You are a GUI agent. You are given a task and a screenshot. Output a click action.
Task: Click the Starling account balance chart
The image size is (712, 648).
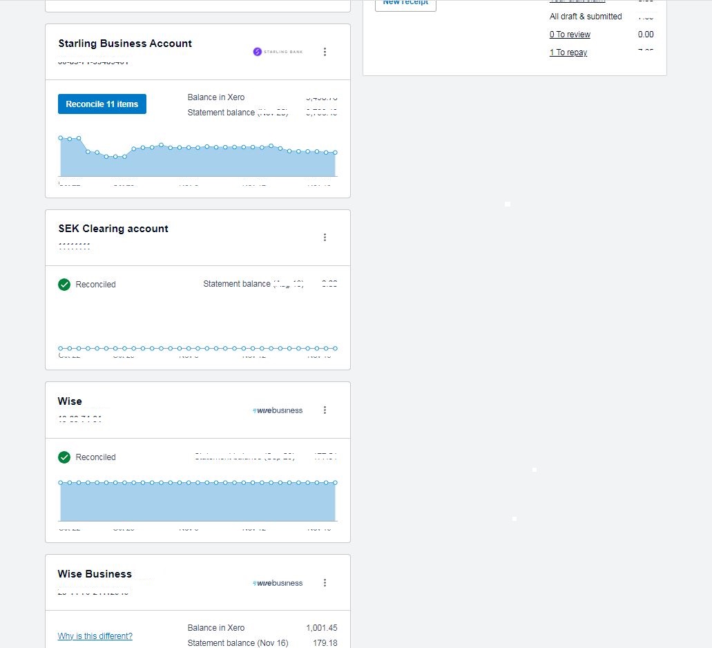[x=198, y=162]
